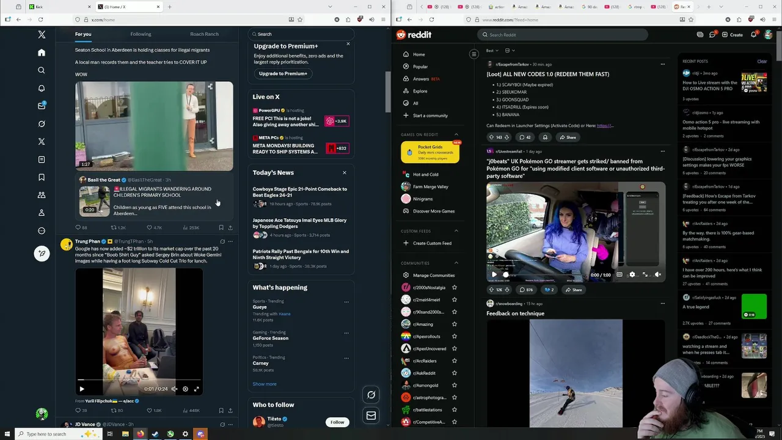
Task: Clear the Reddit Recent Posts list
Action: pos(762,61)
